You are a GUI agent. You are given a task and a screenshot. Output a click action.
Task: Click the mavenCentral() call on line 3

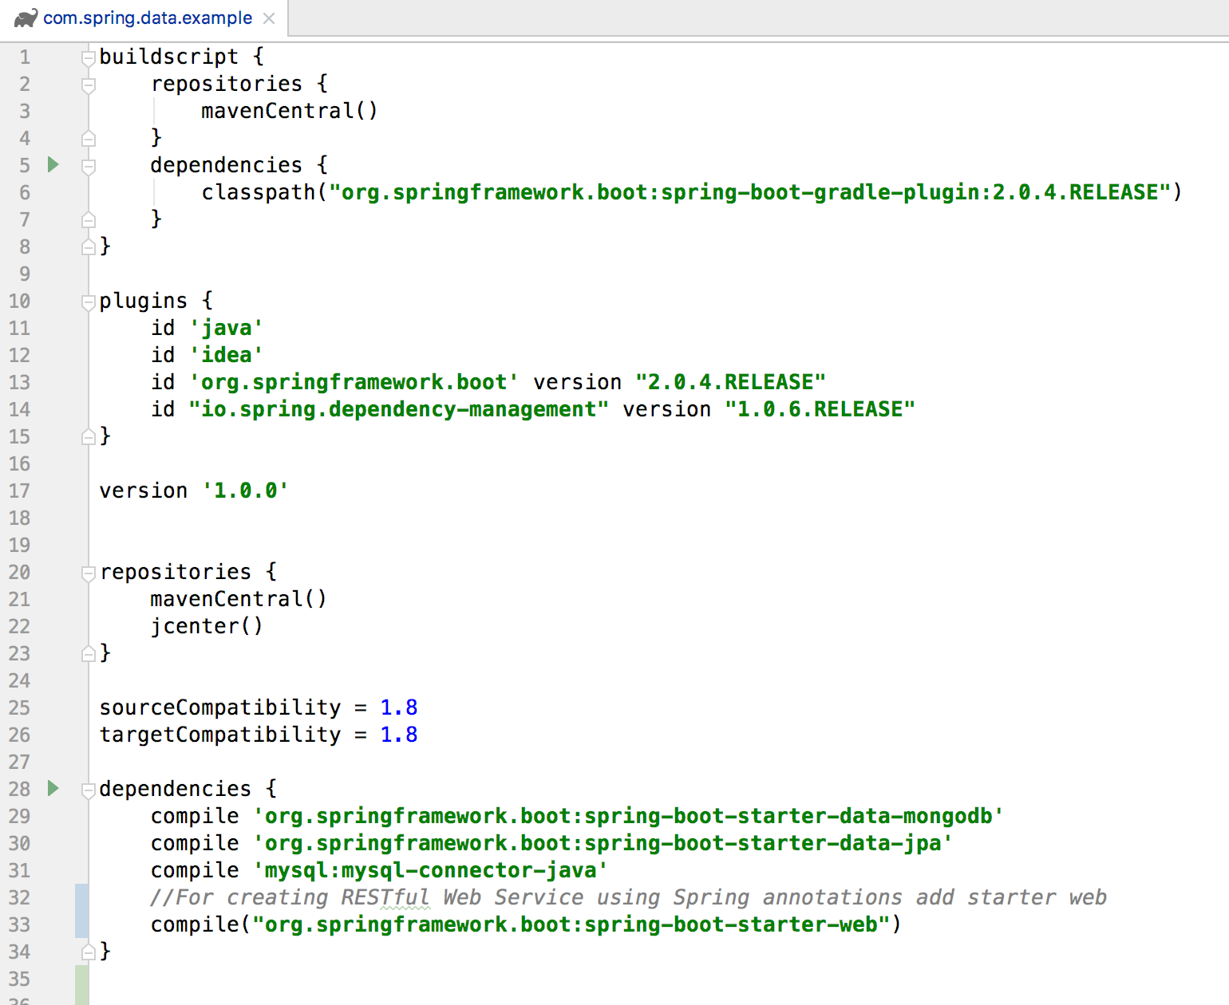pyautogui.click(x=290, y=111)
